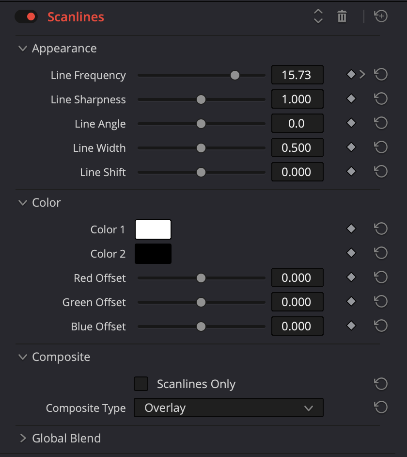407x457 pixels.
Task: Reset the Scanlines Only setting
Action: 381,383
